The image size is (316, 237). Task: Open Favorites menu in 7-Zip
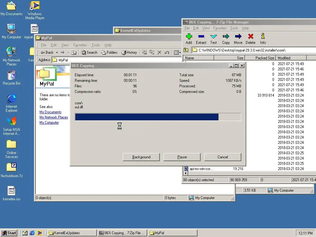[220, 28]
